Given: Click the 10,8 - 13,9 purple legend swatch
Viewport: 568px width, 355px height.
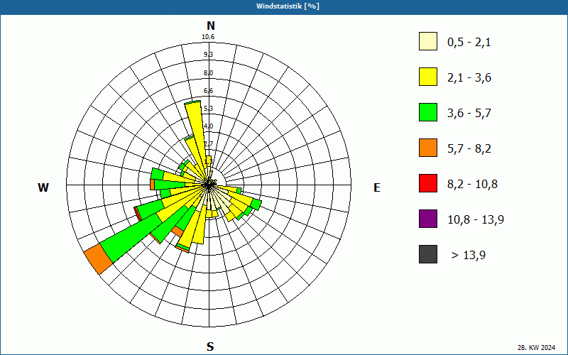Looking at the screenshot, I should (x=428, y=219).
